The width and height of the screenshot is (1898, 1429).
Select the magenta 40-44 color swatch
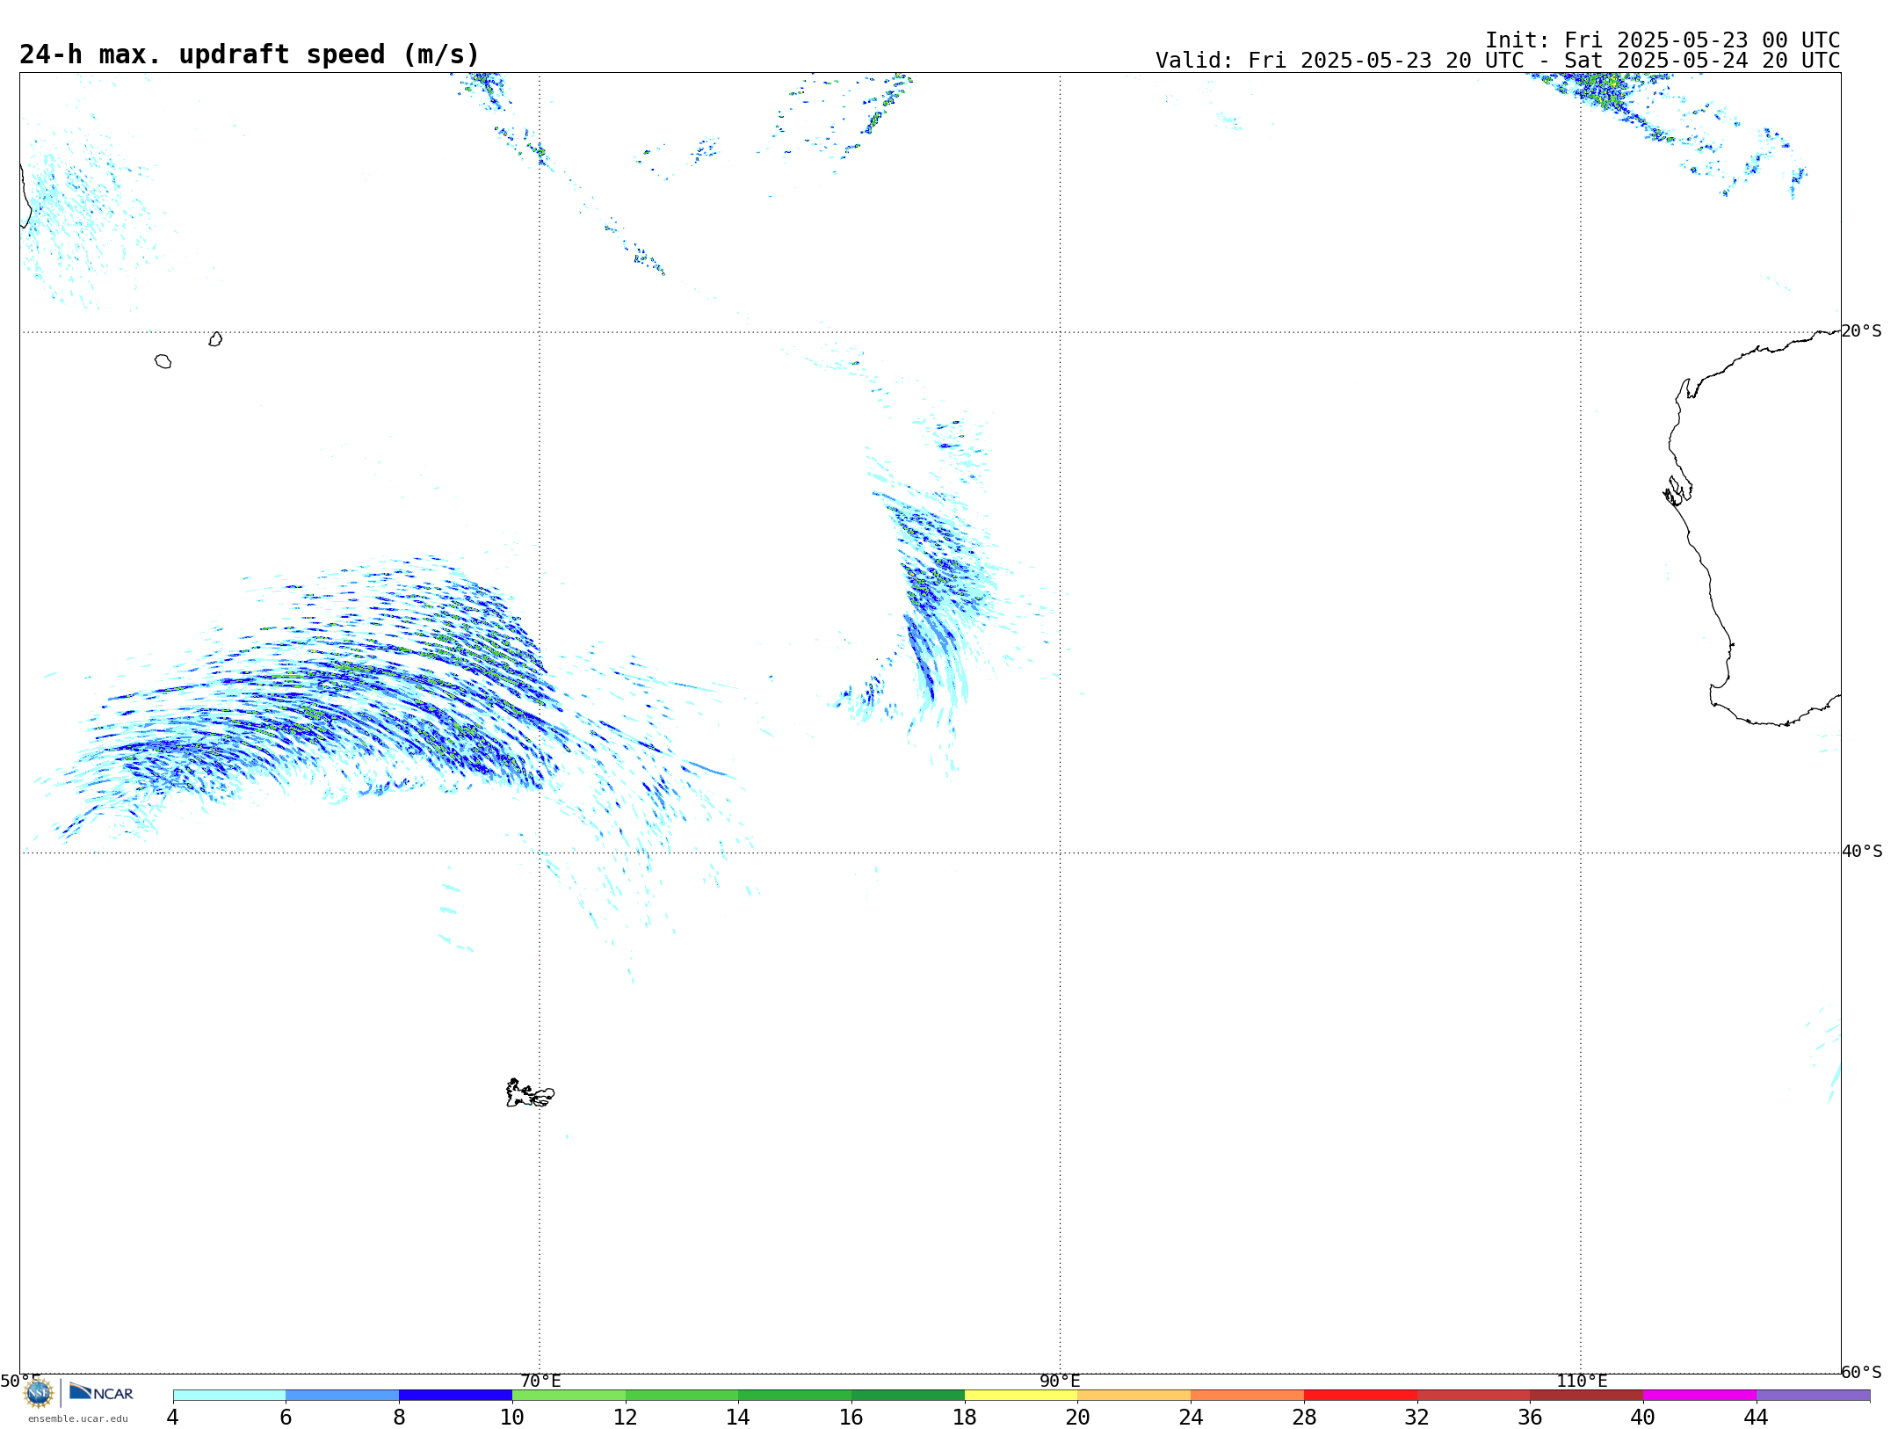(x=1700, y=1396)
